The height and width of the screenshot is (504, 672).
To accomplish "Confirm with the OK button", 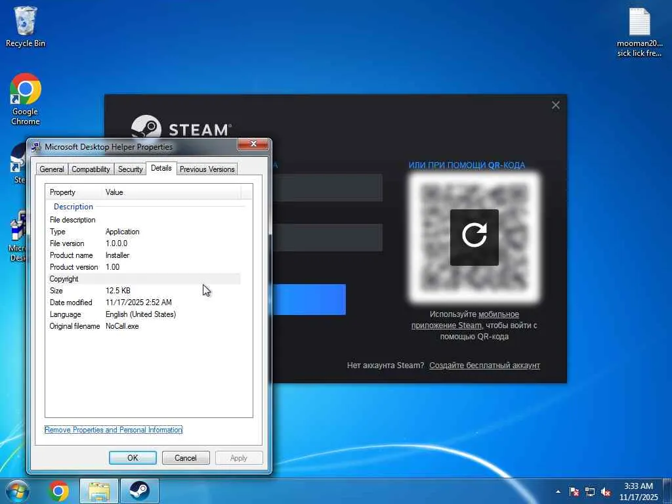I will pos(133,457).
